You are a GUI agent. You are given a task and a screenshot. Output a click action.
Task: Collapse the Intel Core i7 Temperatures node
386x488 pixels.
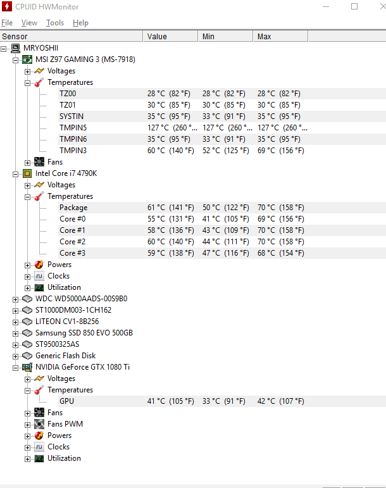(27, 197)
